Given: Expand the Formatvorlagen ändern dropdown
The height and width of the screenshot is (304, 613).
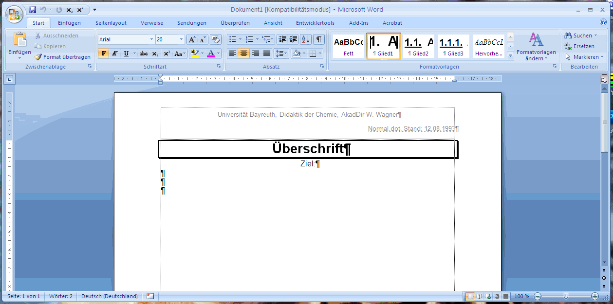Looking at the screenshot, I should click(x=536, y=48).
